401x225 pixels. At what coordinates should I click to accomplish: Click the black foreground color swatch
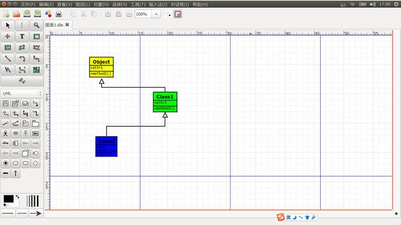(8, 198)
